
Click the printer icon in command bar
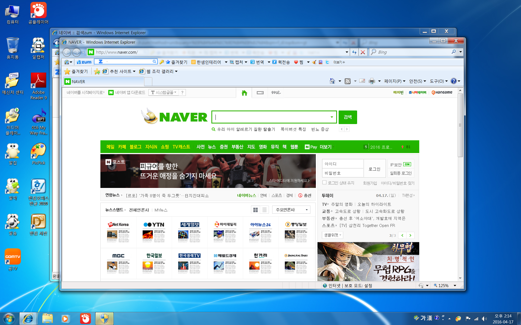372,81
